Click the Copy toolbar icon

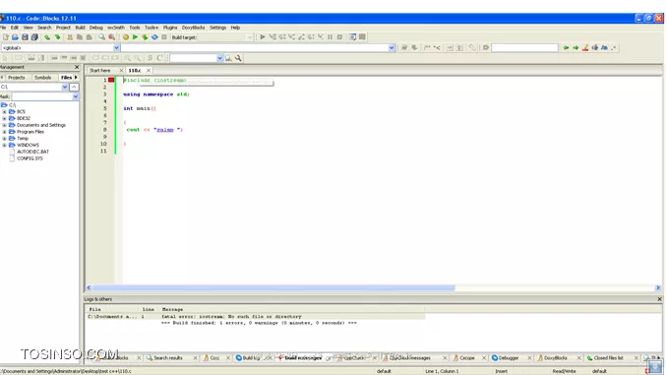click(x=80, y=37)
